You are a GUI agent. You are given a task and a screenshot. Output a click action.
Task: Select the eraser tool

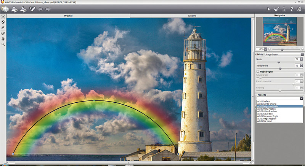pos(3,27)
